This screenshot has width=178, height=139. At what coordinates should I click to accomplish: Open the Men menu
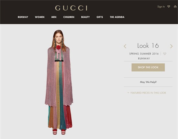[x=54, y=17]
